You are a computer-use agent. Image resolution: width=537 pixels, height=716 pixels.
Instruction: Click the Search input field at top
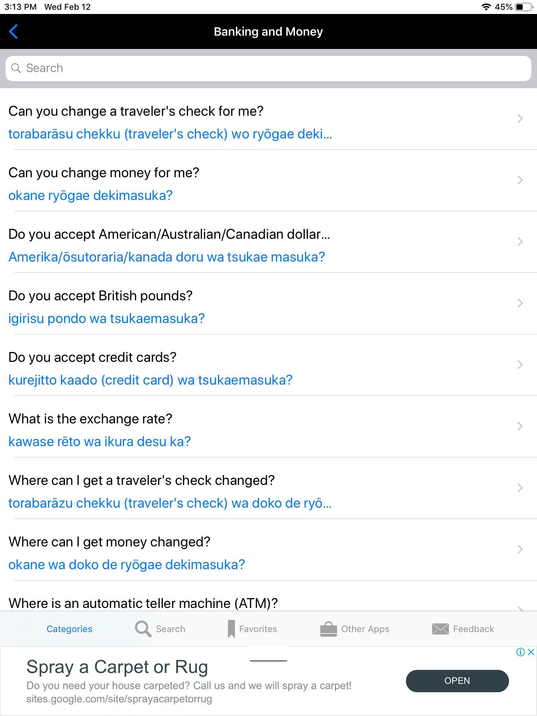click(268, 68)
